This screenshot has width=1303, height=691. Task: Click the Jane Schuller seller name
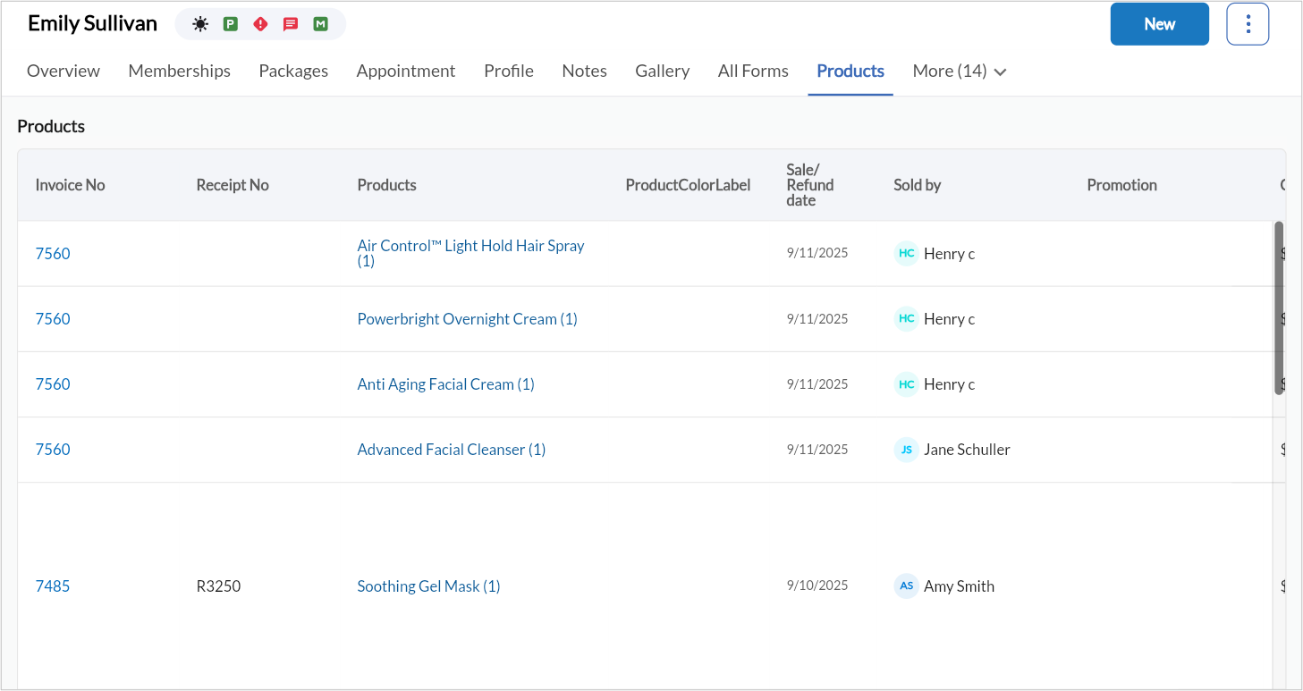click(x=967, y=449)
